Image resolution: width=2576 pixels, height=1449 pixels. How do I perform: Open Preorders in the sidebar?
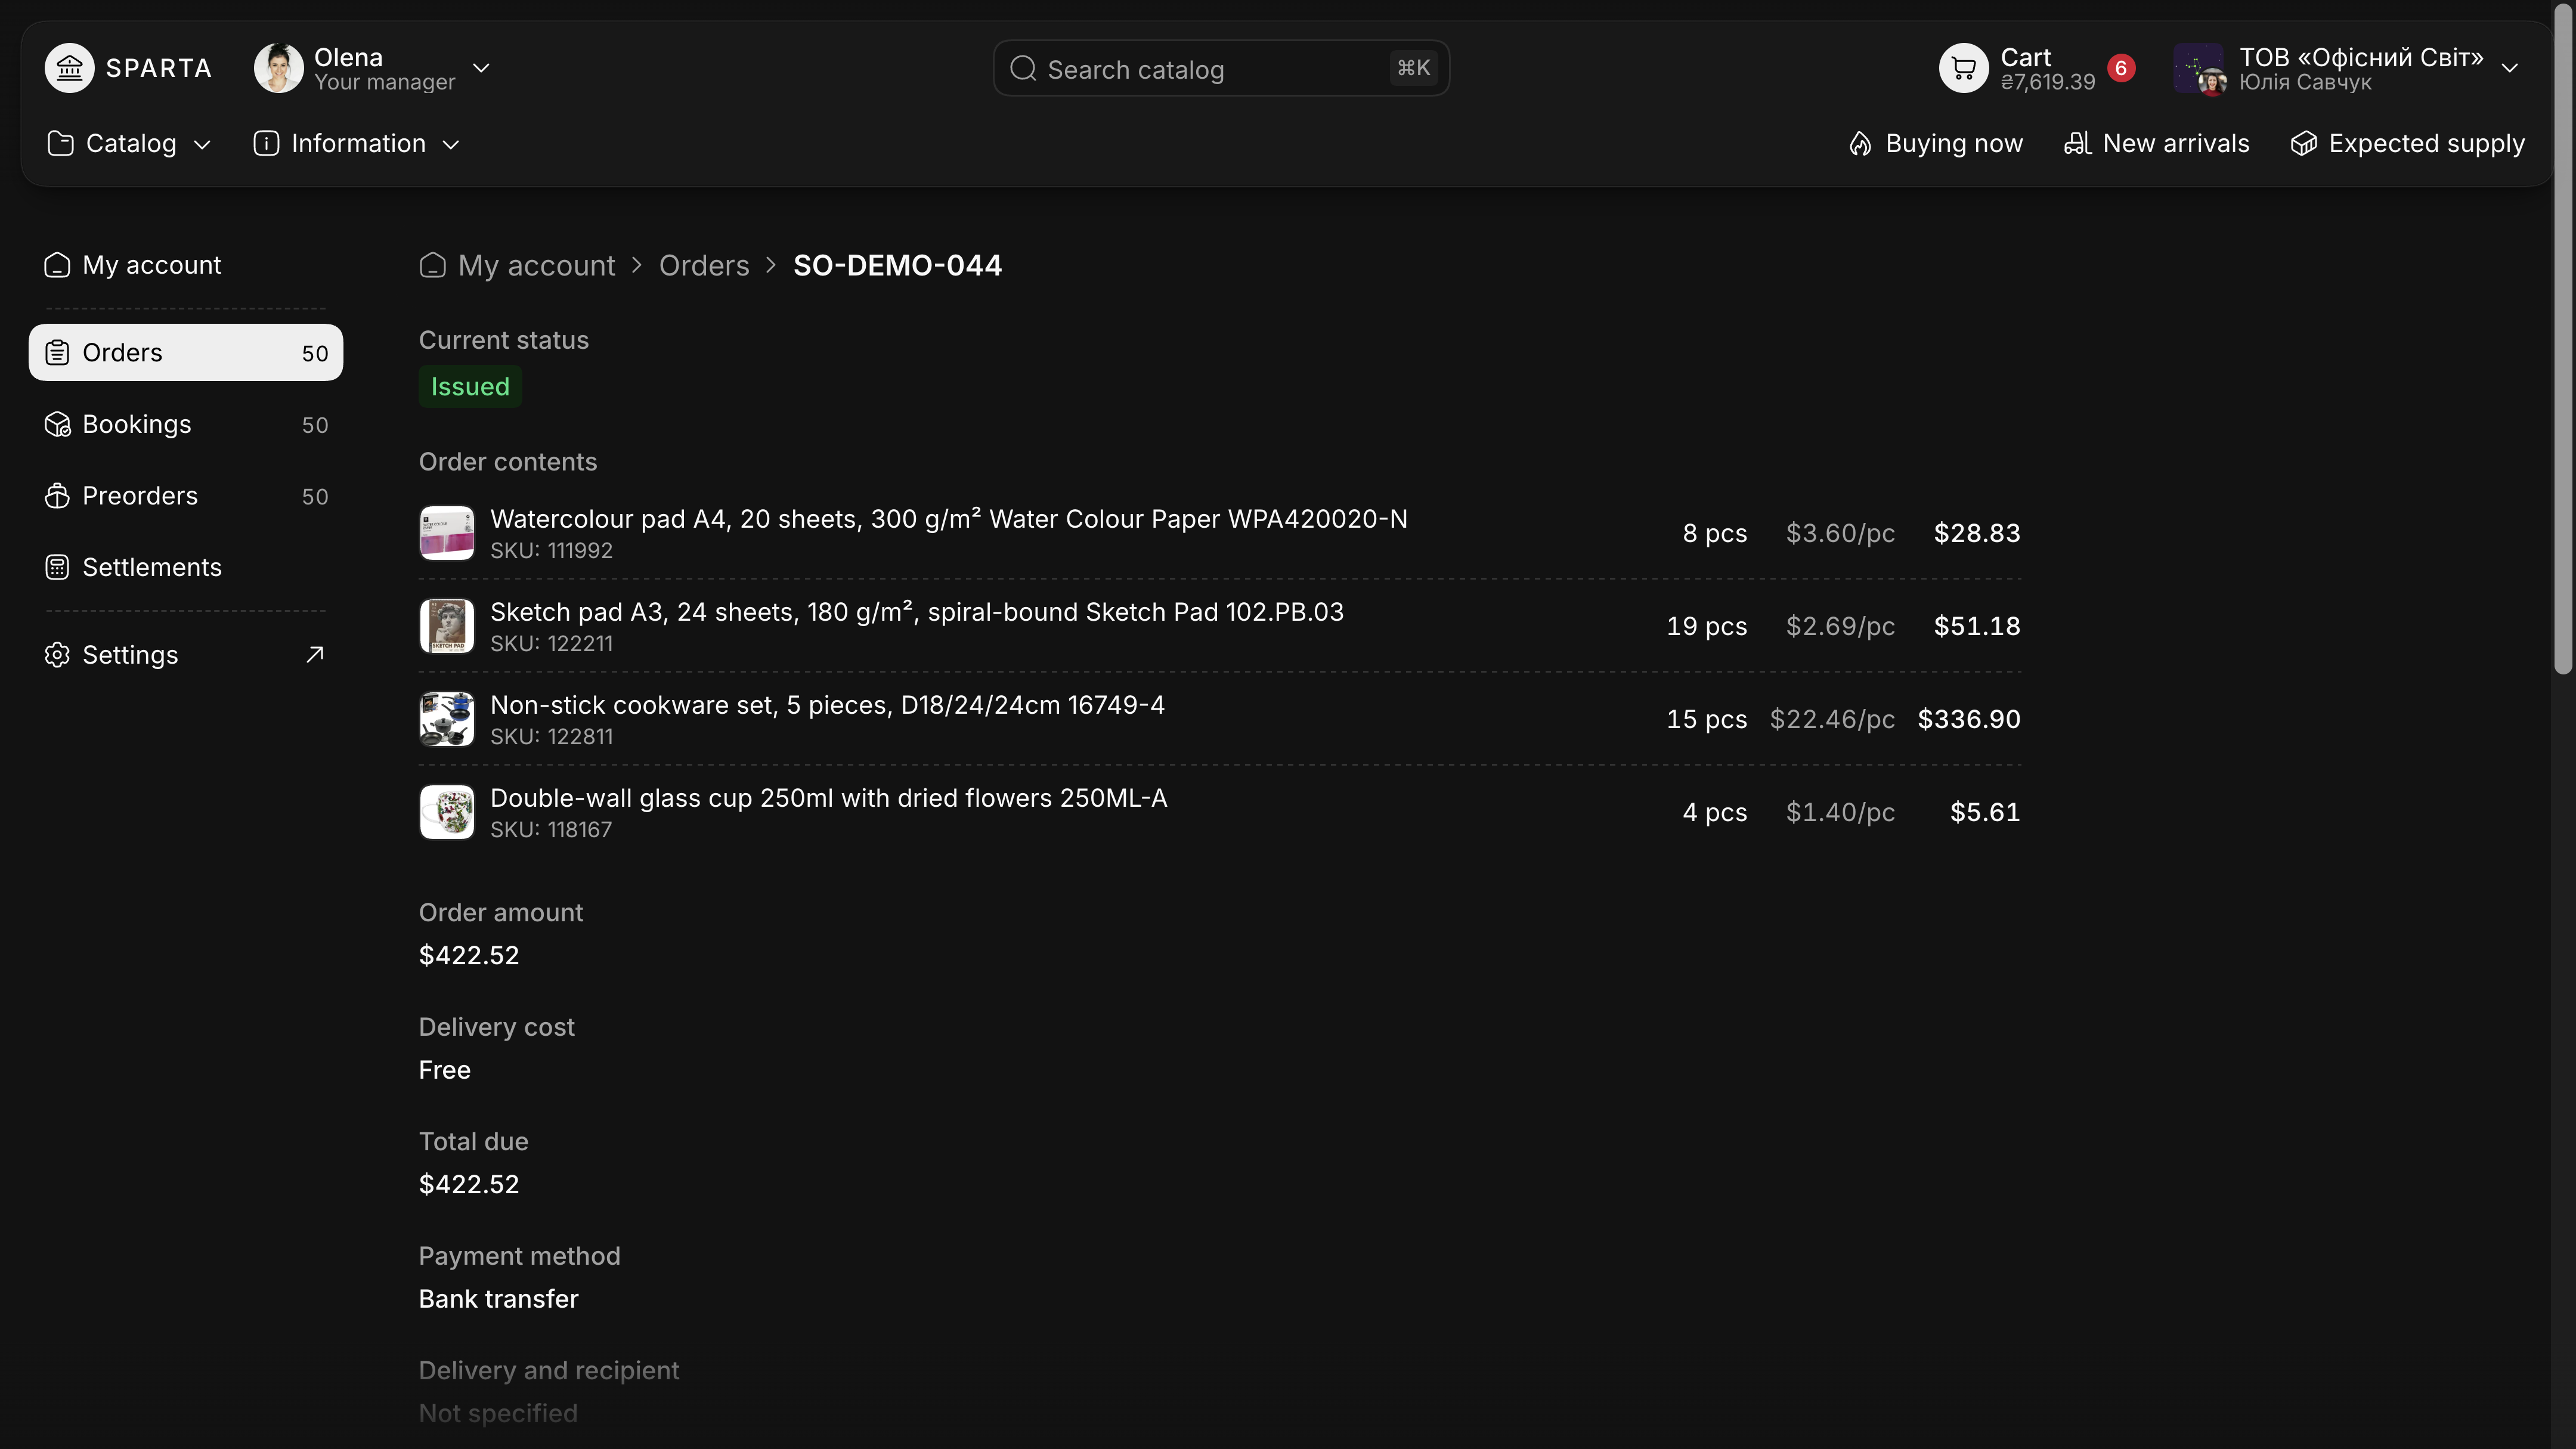186,496
